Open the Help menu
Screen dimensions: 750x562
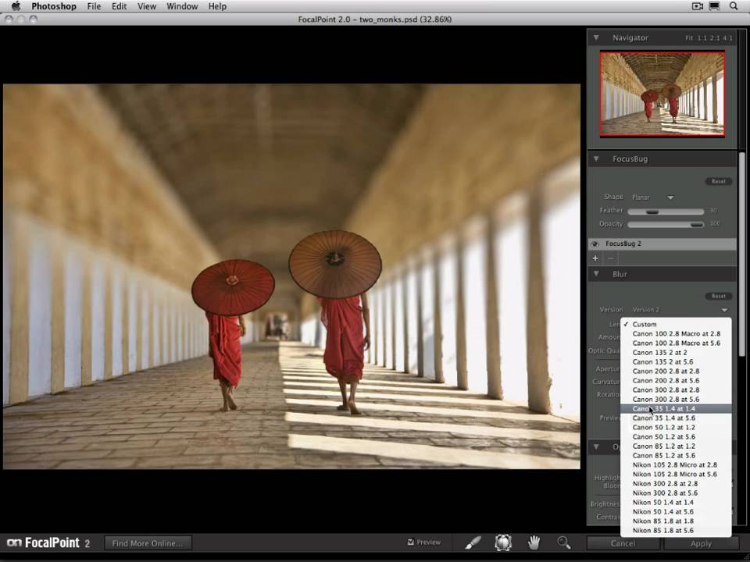point(217,6)
